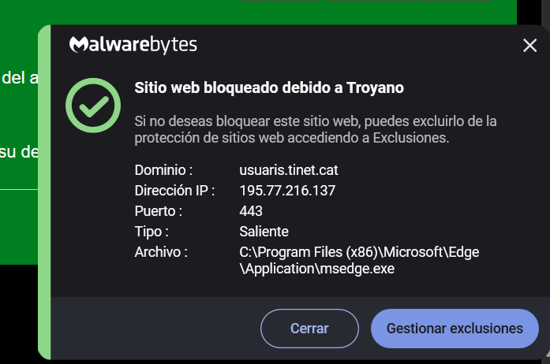Viewport: 550px width, 364px height.
Task: Click the partially hidden 'su de' text on the green page
Action: [18, 151]
